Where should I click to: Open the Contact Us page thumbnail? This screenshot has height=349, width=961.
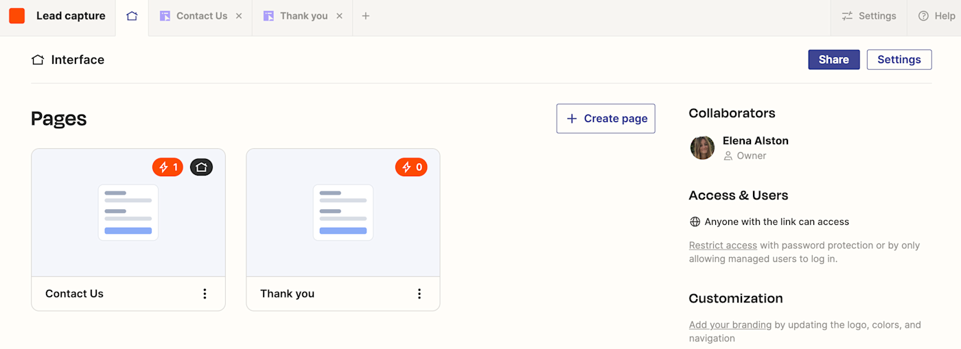[x=128, y=213]
